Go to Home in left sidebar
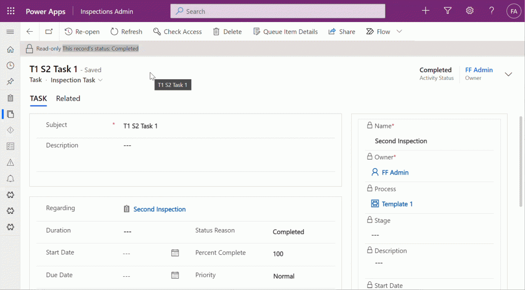The width and height of the screenshot is (525, 290). pos(10,50)
